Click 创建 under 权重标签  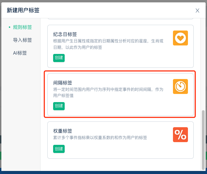pos(59,149)
